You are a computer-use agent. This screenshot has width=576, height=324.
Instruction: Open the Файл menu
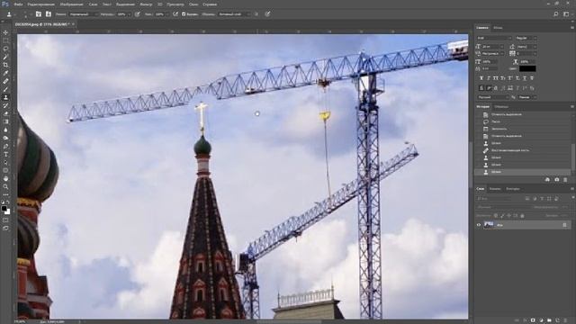coord(18,4)
